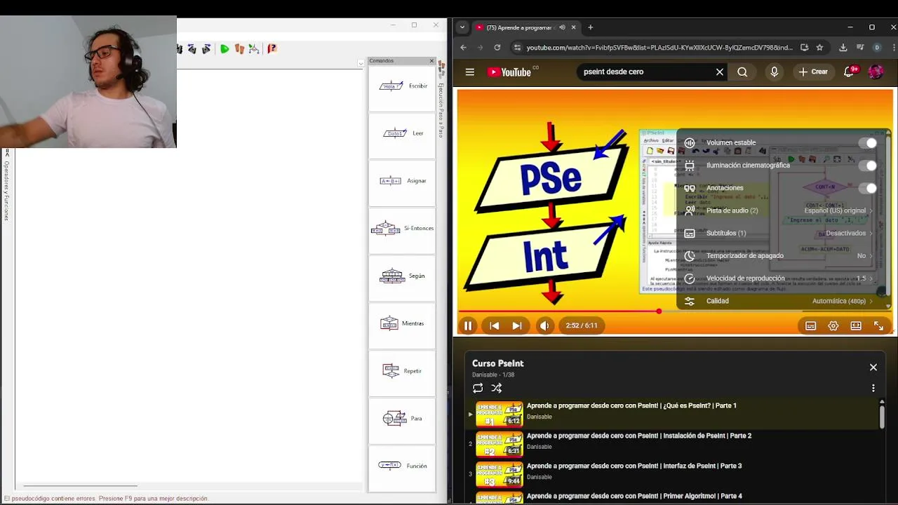Skip to the next video
898x505 pixels.
click(x=517, y=325)
